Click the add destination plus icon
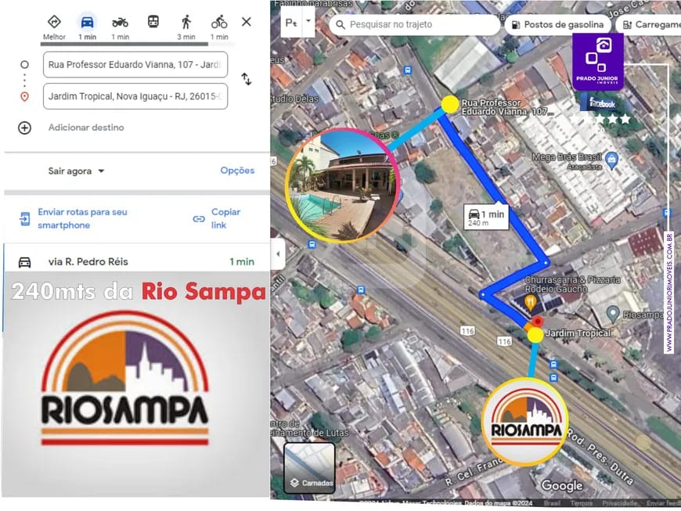The width and height of the screenshot is (681, 511). [24, 128]
